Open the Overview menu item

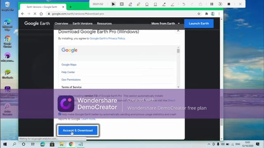coord(61,23)
